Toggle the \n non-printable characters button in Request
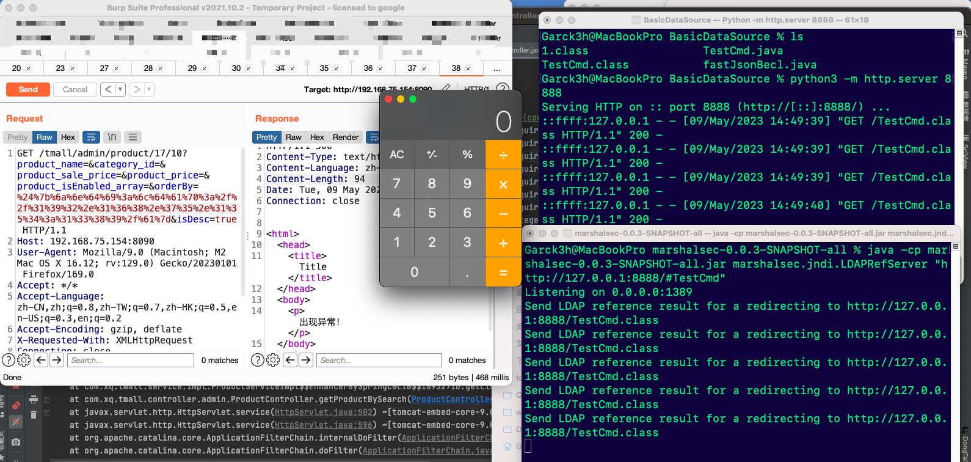Image resolution: width=971 pixels, height=462 pixels. point(112,137)
